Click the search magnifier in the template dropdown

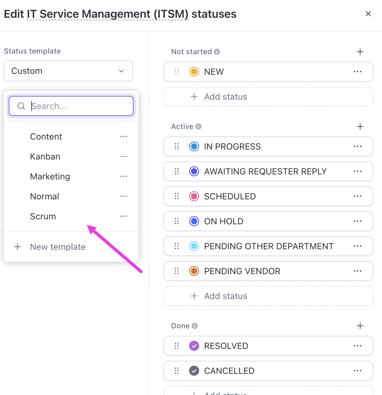click(21, 106)
